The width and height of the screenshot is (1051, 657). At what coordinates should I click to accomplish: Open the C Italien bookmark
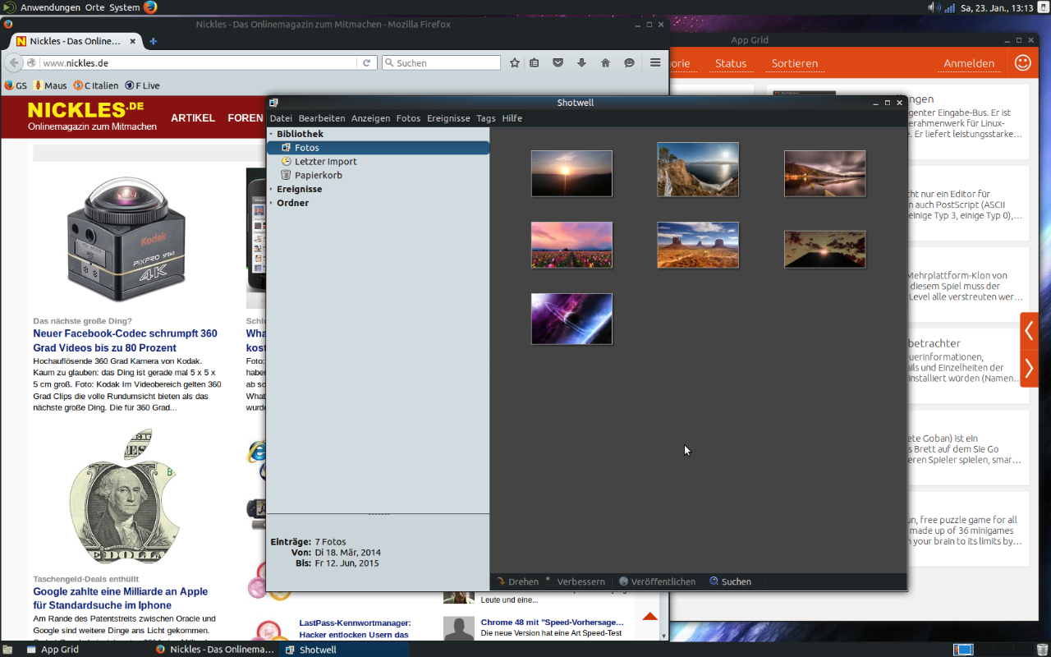click(x=96, y=85)
